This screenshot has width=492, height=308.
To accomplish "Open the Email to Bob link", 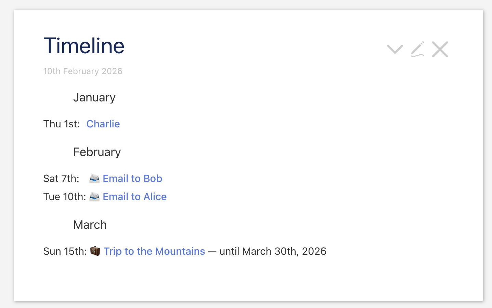I will coord(132,179).
